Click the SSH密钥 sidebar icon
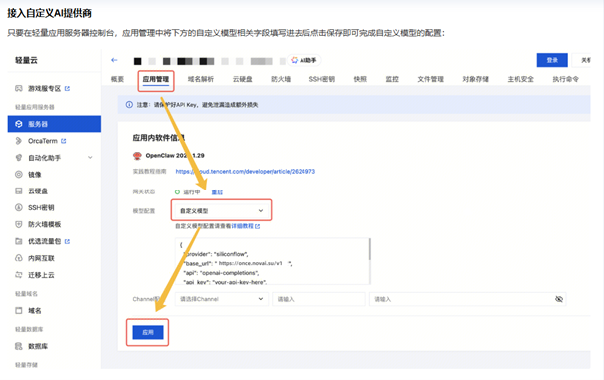This screenshot has width=604, height=380. point(19,207)
